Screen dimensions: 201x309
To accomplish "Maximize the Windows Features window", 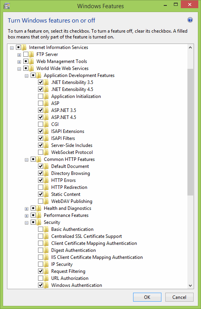I will (x=176, y=4).
